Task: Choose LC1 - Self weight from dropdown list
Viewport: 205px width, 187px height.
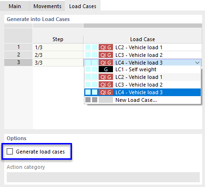Action: coord(143,69)
